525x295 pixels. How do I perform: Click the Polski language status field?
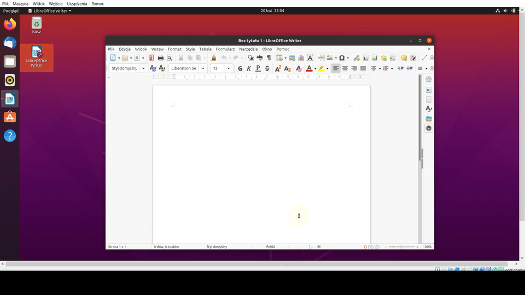pos(270,247)
